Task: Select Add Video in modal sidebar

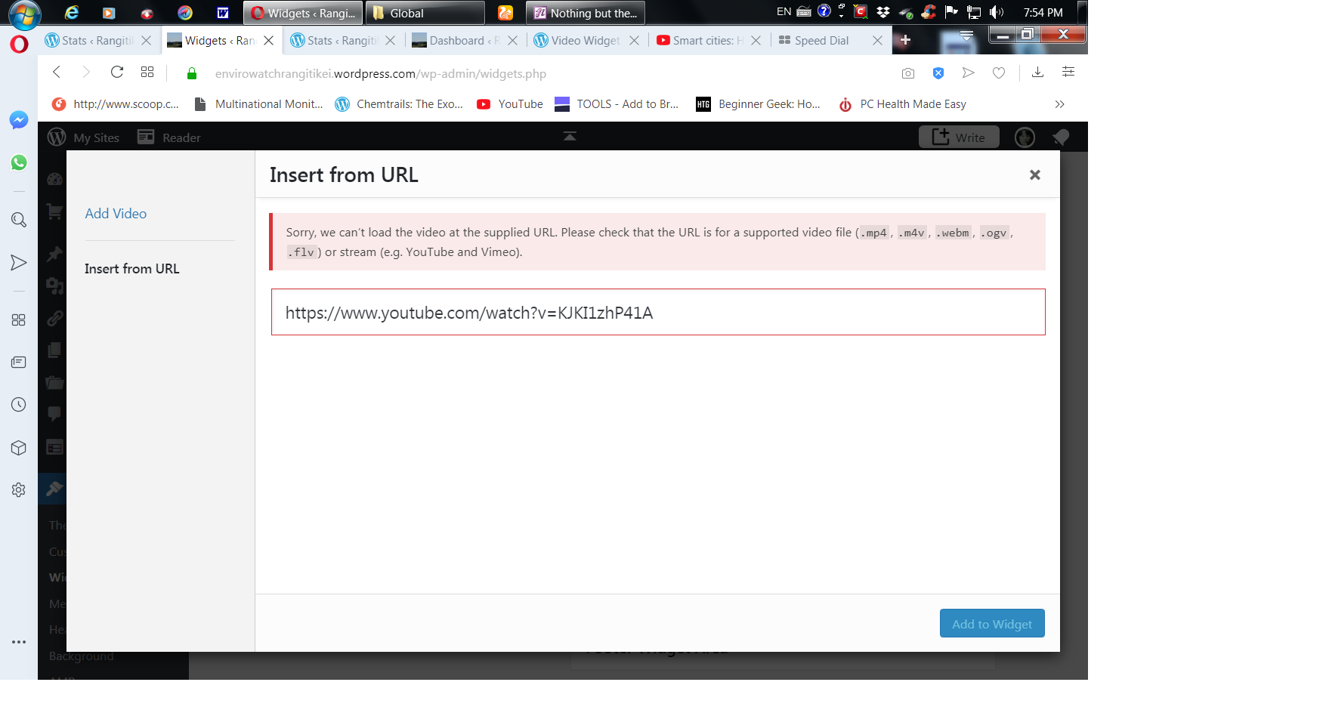Action: point(116,214)
